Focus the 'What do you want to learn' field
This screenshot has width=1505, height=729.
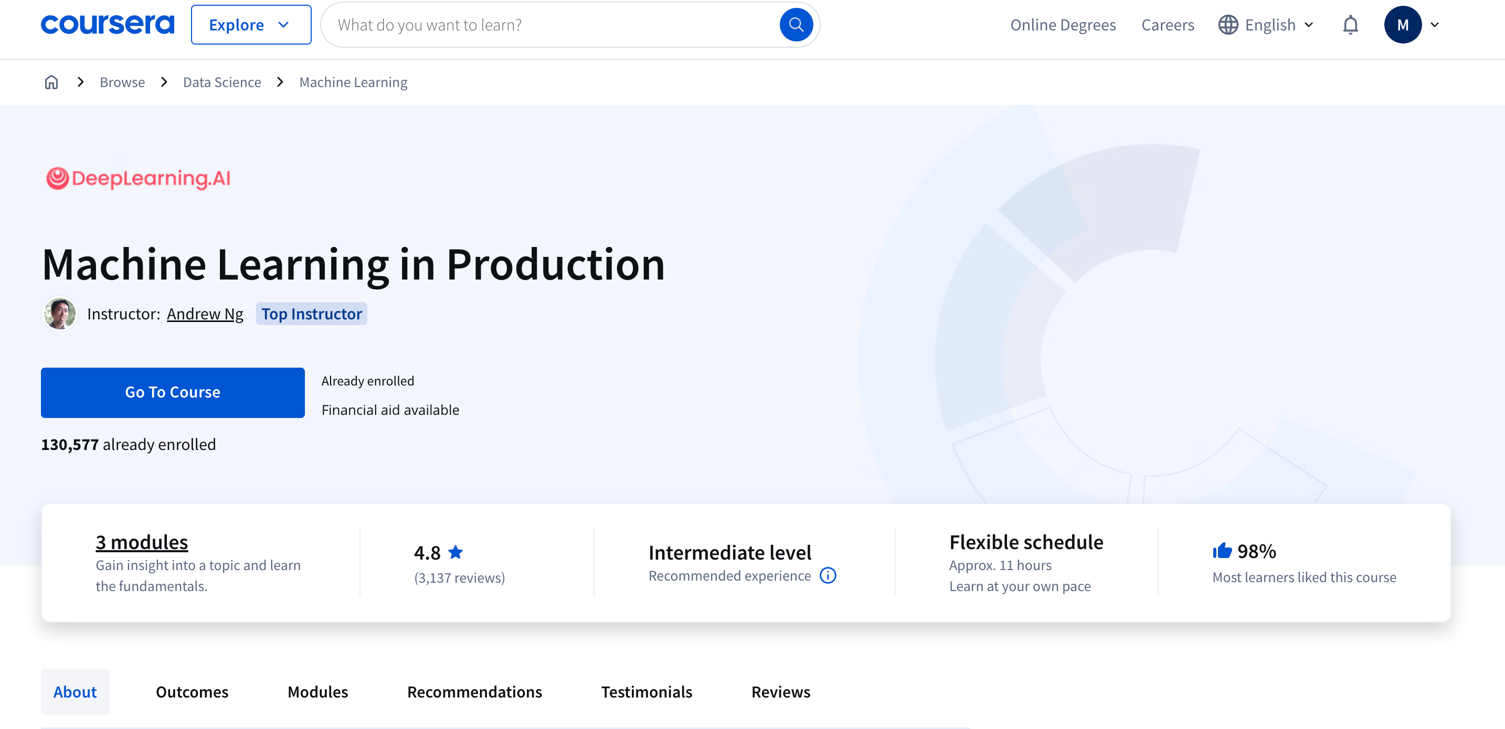point(549,25)
